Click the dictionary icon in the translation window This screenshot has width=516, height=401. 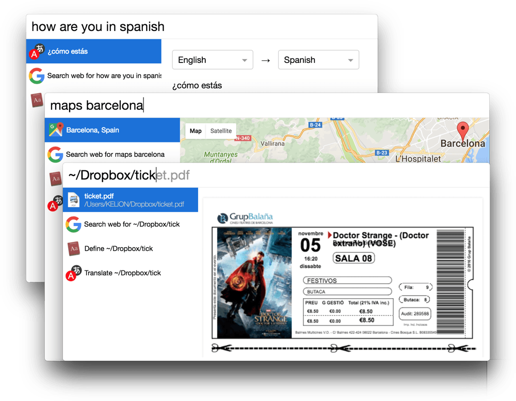pyautogui.click(x=37, y=100)
